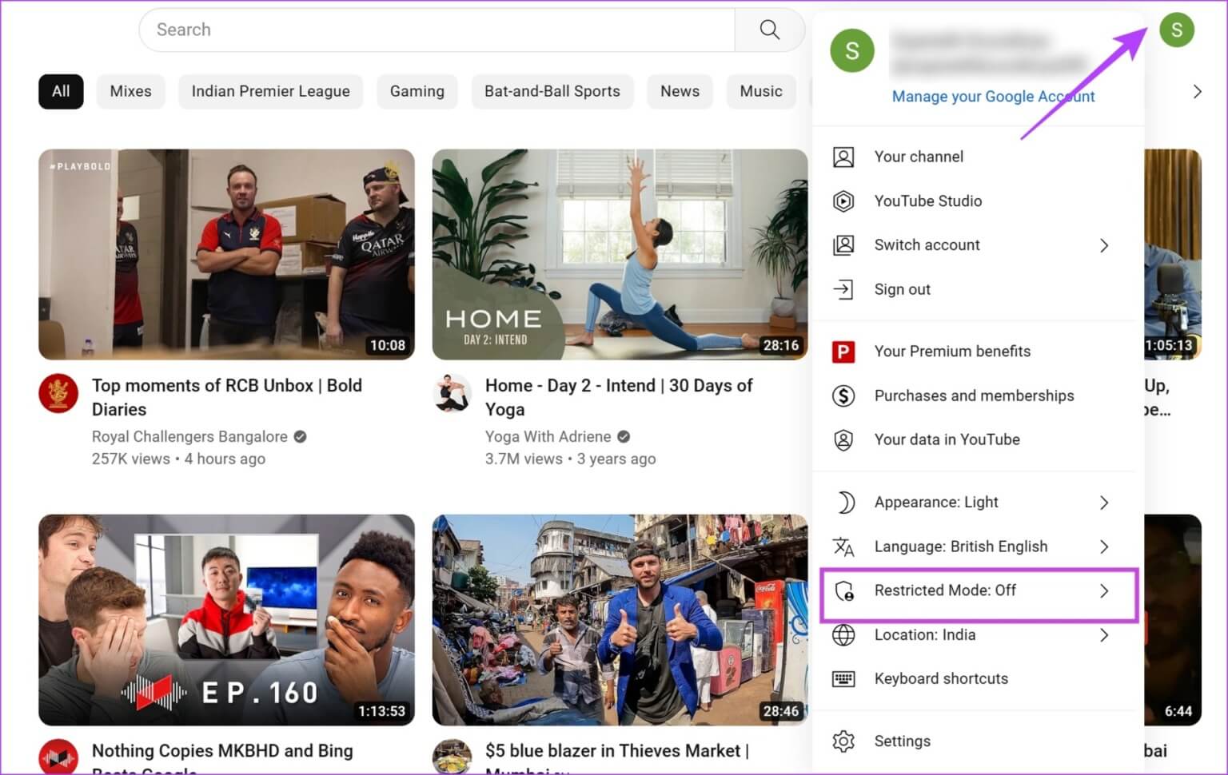Click '257K views • 4 hours ago' text
The width and height of the screenshot is (1228, 775).
pos(178,459)
